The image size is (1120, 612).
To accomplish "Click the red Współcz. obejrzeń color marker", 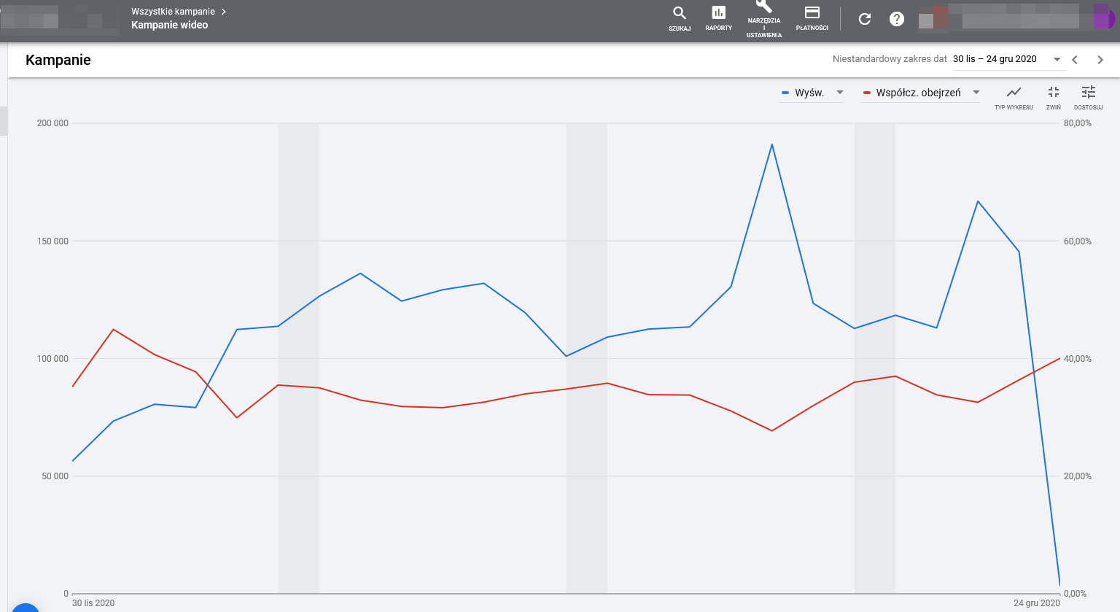I will click(x=867, y=93).
